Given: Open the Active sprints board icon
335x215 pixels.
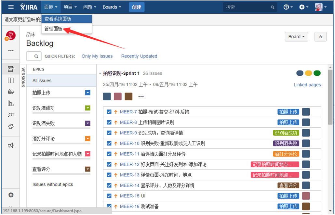Looking at the screenshot, I should pos(11,81).
